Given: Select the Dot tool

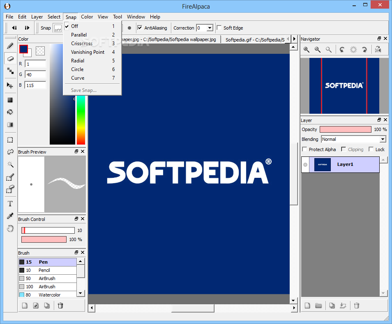Looking at the screenshot, I should 10,71.
